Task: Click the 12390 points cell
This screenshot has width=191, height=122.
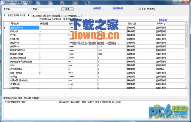Action: coord(83,58)
